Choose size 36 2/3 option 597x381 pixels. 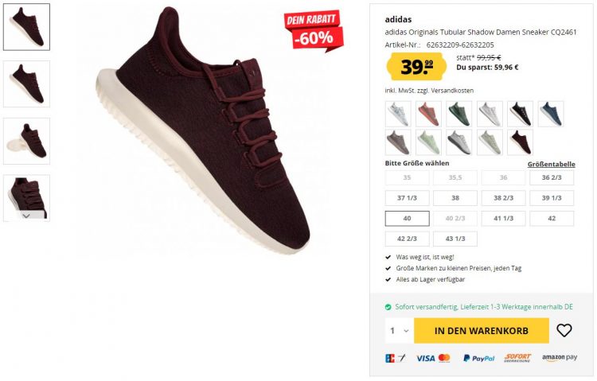(552, 177)
